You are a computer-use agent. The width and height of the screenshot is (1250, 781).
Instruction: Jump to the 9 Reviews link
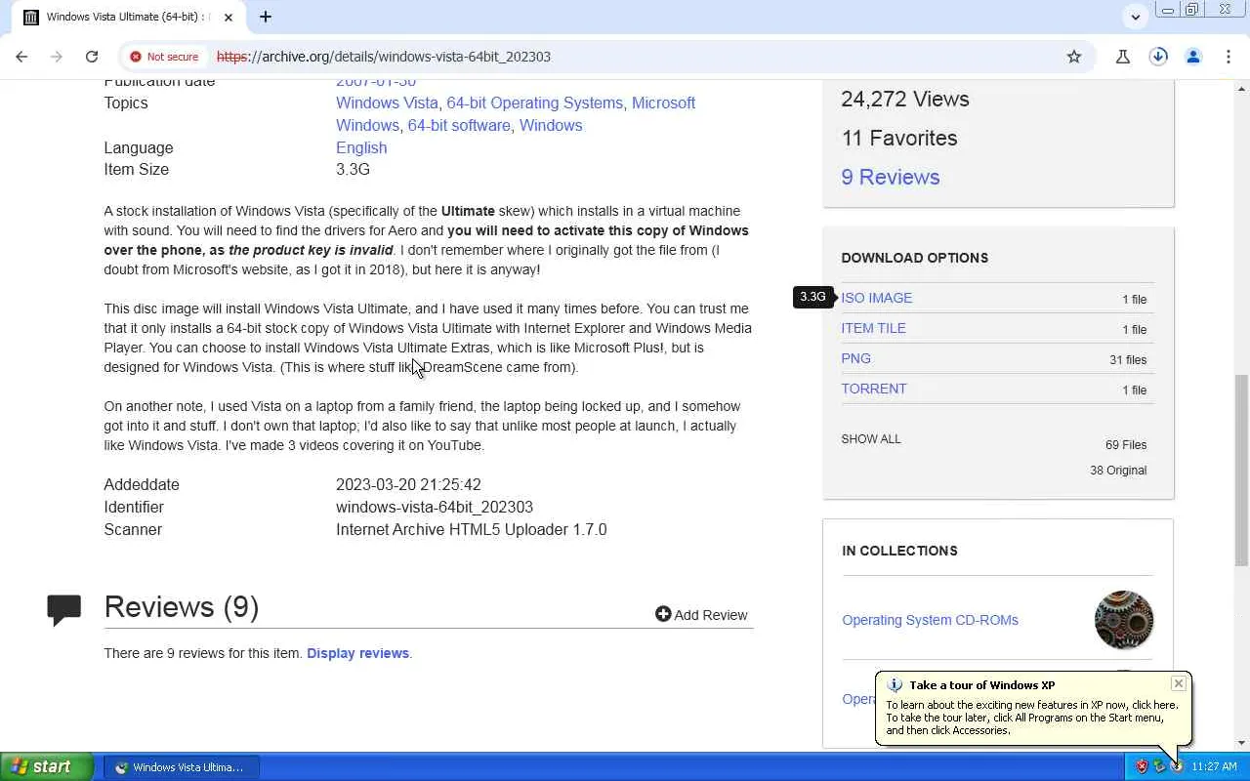(x=891, y=177)
